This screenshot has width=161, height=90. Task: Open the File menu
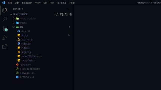tap(10, 3)
